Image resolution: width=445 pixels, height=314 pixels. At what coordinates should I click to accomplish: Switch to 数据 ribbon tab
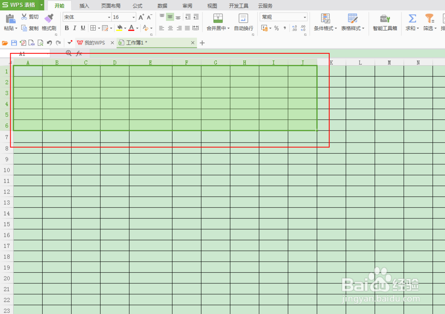[x=162, y=6]
